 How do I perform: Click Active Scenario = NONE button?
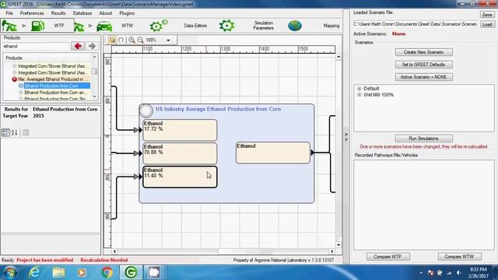pyautogui.click(x=423, y=77)
